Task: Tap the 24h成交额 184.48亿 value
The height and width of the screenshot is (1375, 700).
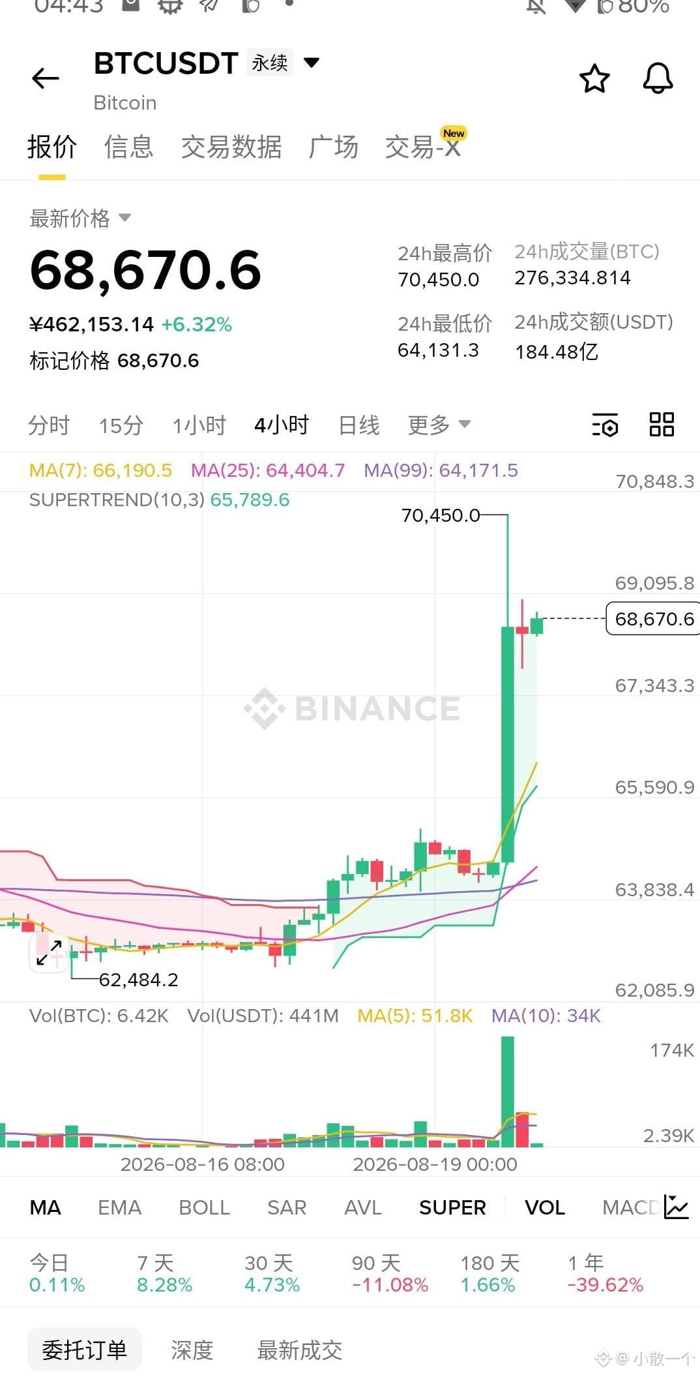Action: (557, 352)
